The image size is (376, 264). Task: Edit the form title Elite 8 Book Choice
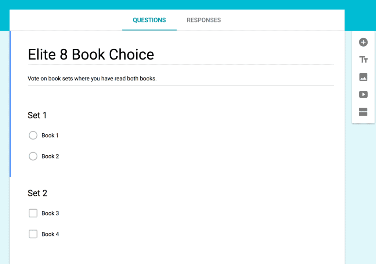point(91,54)
